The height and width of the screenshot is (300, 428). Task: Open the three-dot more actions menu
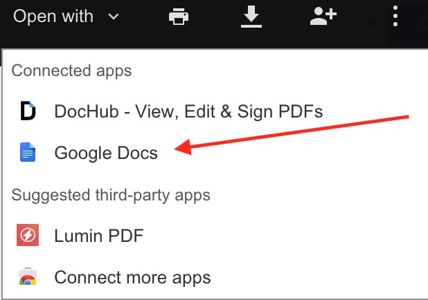(395, 17)
